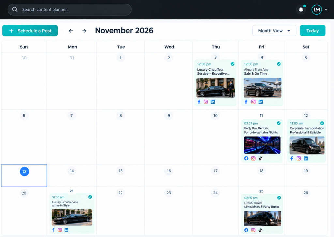Click LinkedIn icon on Luxury Chauffeur post
The image size is (334, 237).
[213, 102]
